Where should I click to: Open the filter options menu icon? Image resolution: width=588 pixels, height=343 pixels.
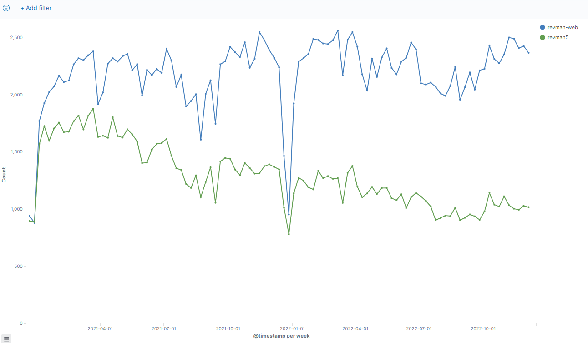pyautogui.click(x=6, y=8)
